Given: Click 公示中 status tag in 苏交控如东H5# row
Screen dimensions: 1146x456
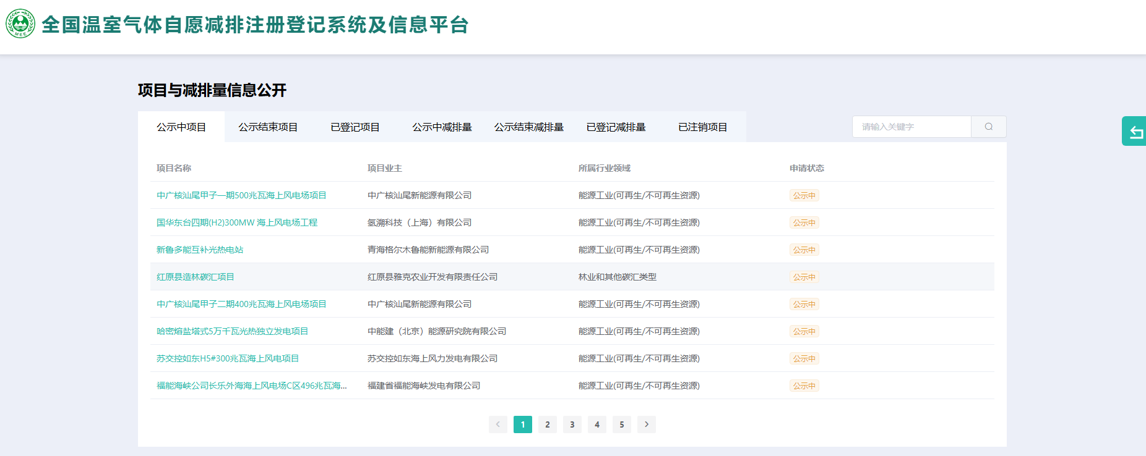Looking at the screenshot, I should pos(804,358).
